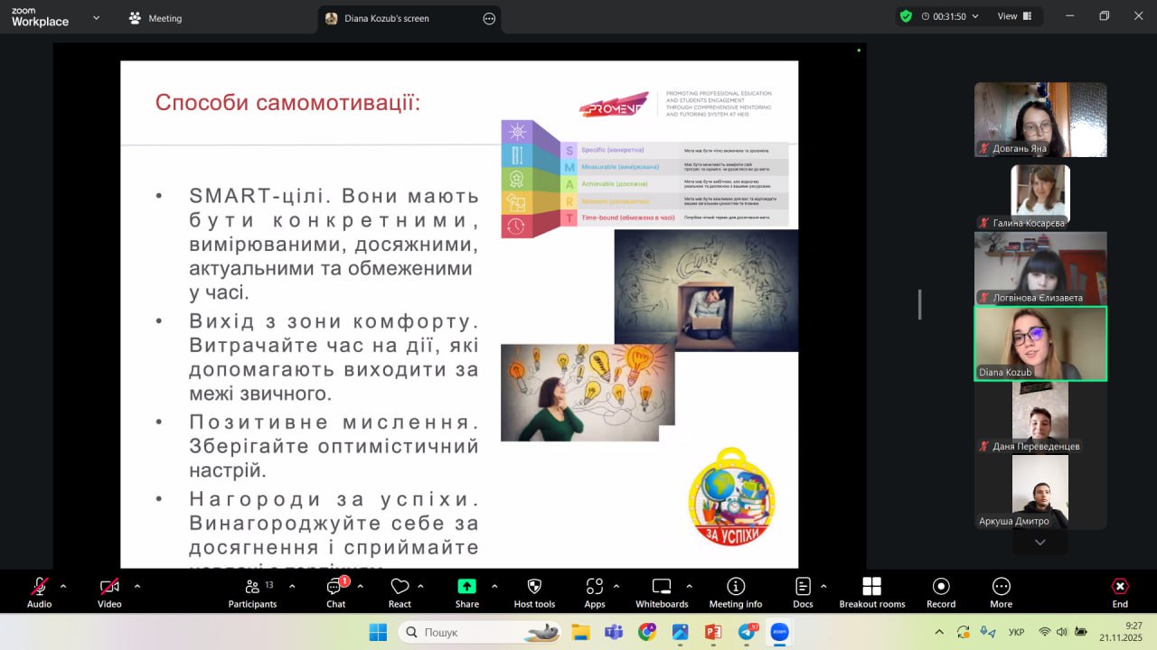Screen dimensions: 1157x650
Task: Open the Participants panel
Action: 252,592
